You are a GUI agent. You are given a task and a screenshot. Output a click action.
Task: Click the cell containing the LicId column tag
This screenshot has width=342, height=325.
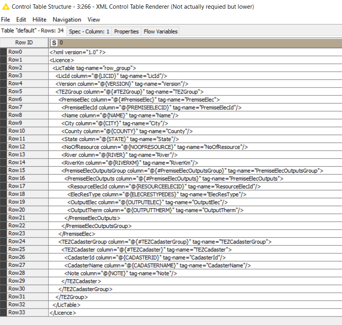tap(112, 76)
